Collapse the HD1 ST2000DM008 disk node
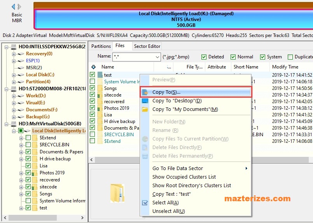313x223 pixels. pyautogui.click(x=6, y=89)
